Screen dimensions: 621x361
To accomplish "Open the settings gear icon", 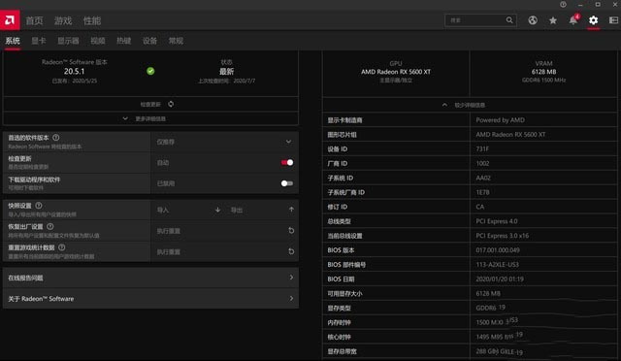I will [593, 20].
